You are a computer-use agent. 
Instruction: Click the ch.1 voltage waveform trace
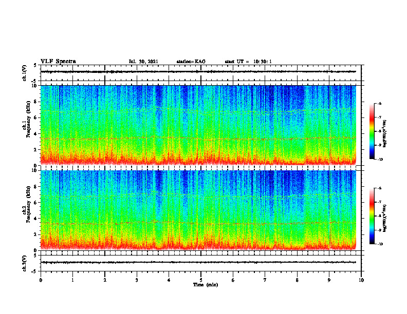(x=198, y=71)
